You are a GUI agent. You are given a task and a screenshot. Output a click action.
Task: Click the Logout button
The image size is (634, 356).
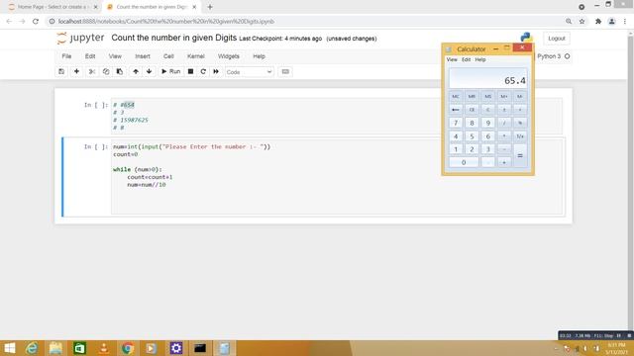(557, 39)
